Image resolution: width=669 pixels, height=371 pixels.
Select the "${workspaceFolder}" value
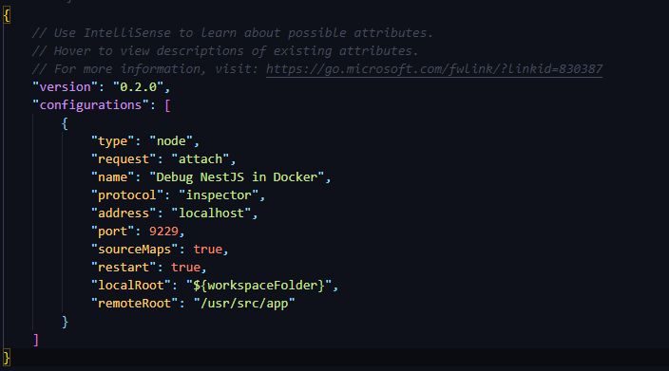coord(258,285)
